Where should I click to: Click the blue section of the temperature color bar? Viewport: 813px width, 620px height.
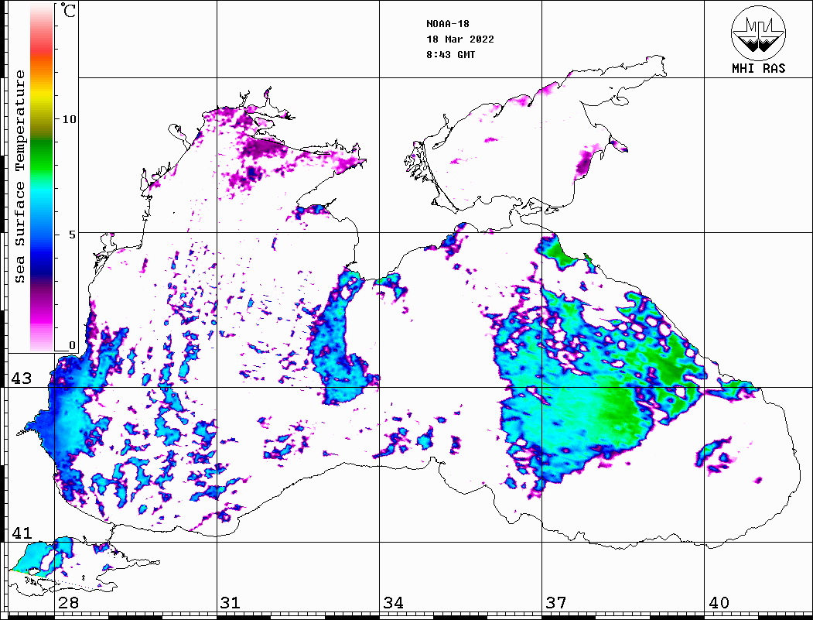[42, 241]
